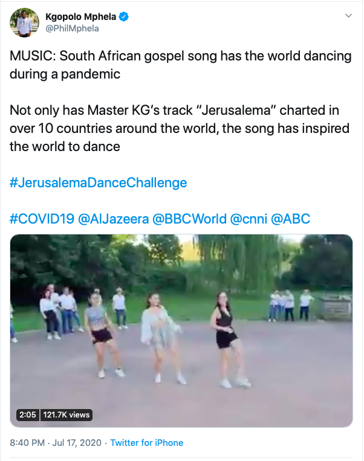Click the tweet text about Master KG
The image size is (364, 461).
click(180, 128)
